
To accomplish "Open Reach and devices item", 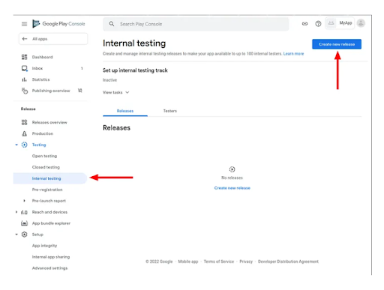I will [x=49, y=212].
